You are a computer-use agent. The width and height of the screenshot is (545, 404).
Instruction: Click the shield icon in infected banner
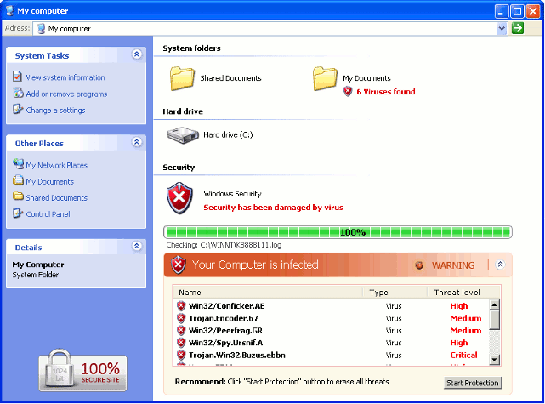point(179,265)
